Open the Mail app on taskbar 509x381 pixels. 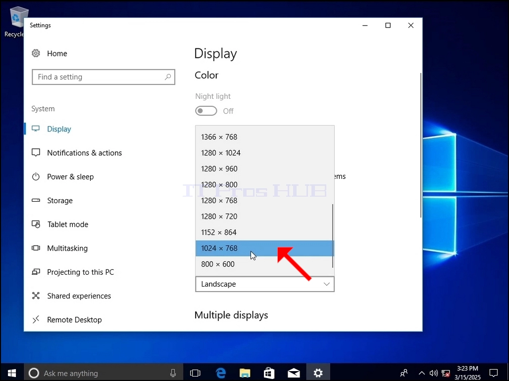click(294, 373)
